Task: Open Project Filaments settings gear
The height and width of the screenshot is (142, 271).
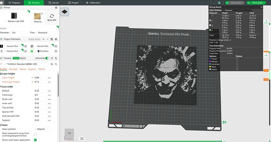Action: click(x=56, y=39)
